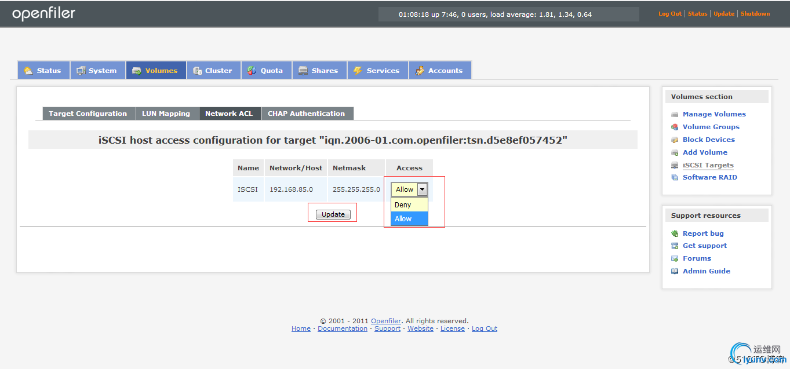Open the System main tab
The height and width of the screenshot is (369, 790).
pos(97,70)
